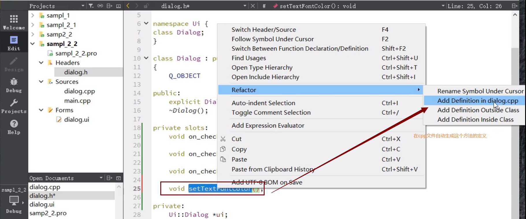The width and height of the screenshot is (526, 219).
Task: Select Add Definition in dialog.cpp
Action: (477, 101)
